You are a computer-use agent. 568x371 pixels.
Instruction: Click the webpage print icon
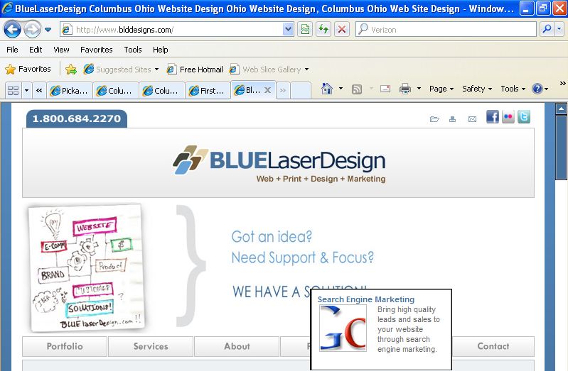452,119
